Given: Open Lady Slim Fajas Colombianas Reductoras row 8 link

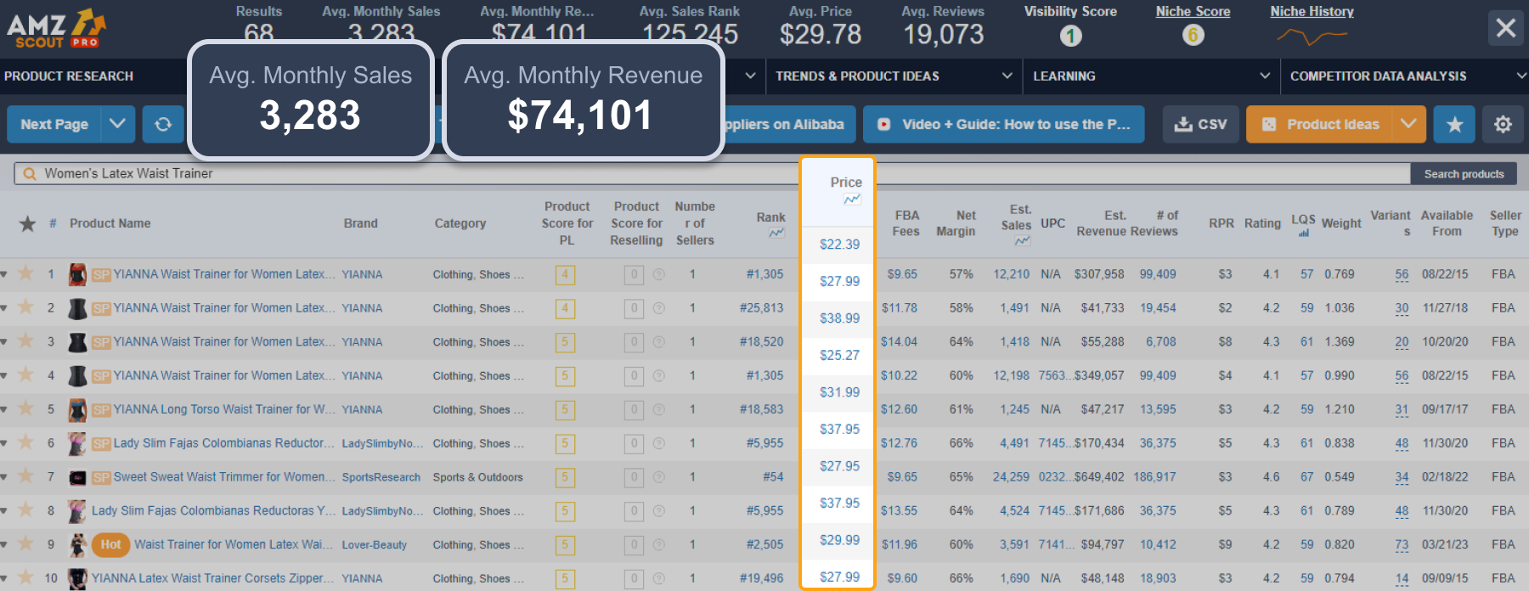Looking at the screenshot, I should [x=213, y=510].
